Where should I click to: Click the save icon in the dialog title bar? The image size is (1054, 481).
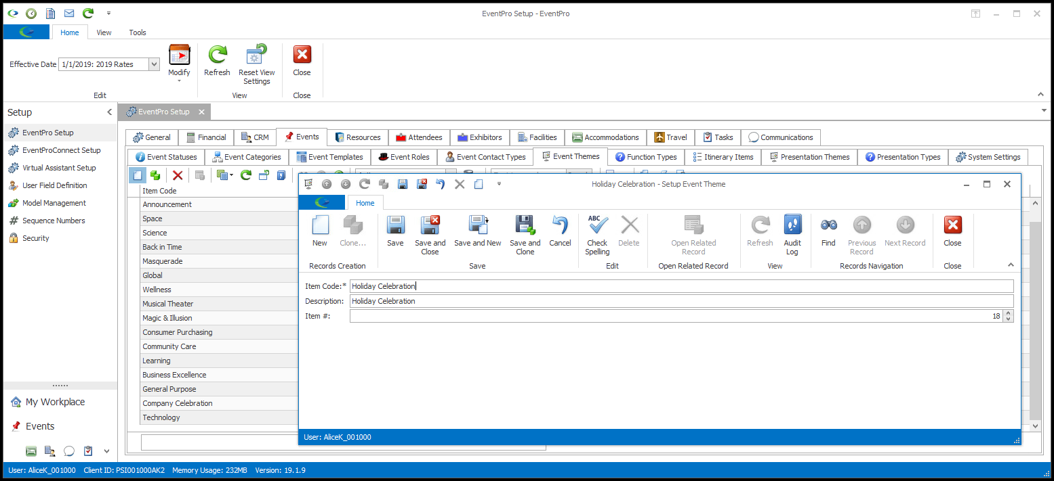(x=403, y=184)
